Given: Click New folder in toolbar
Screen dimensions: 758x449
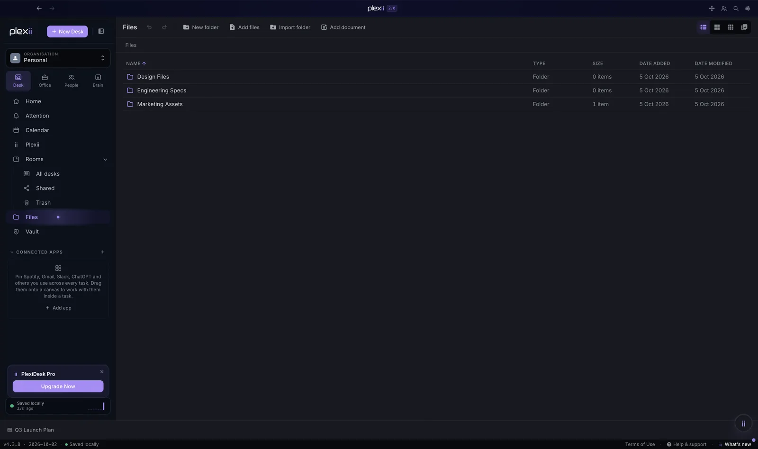Looking at the screenshot, I should click(201, 27).
